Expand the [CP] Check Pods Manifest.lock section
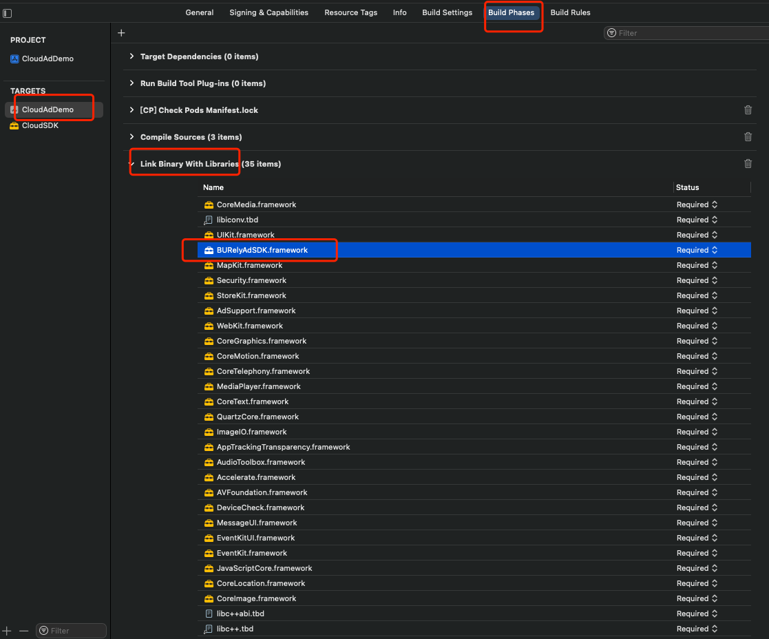Screen dimensions: 769x639 pyautogui.click(x=131, y=110)
